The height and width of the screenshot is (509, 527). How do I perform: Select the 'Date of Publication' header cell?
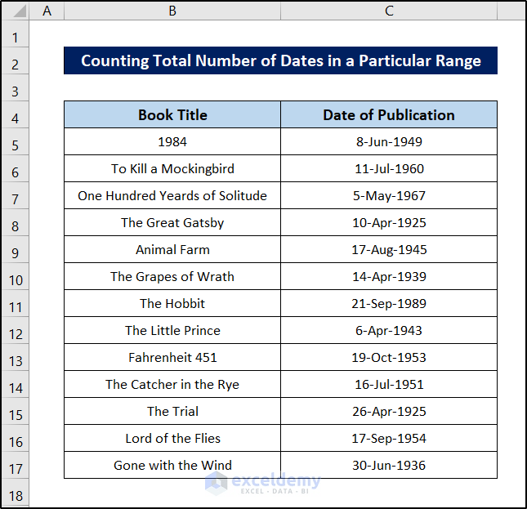point(389,115)
